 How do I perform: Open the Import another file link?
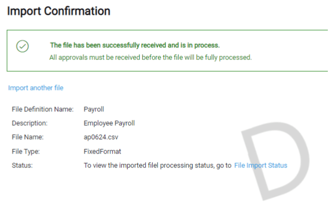[x=36, y=88]
